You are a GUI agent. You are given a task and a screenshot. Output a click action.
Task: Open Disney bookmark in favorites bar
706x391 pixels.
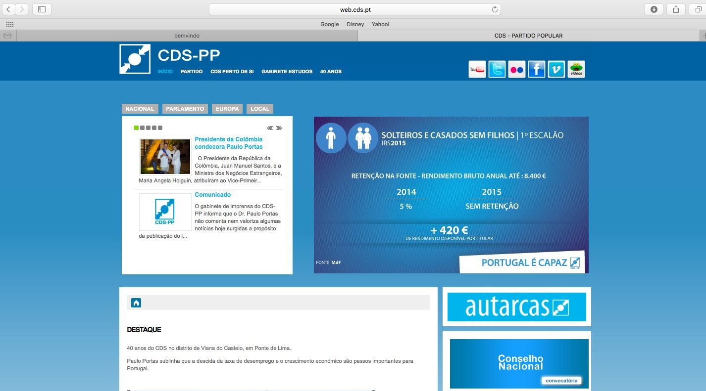(x=355, y=24)
